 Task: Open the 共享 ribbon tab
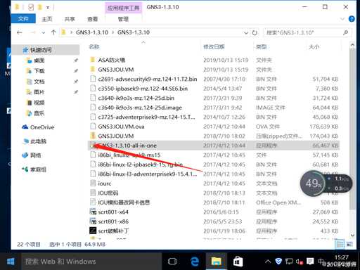[x=70, y=19]
